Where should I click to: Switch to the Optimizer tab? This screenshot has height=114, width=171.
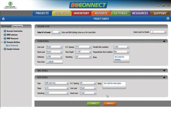(x=62, y=13)
